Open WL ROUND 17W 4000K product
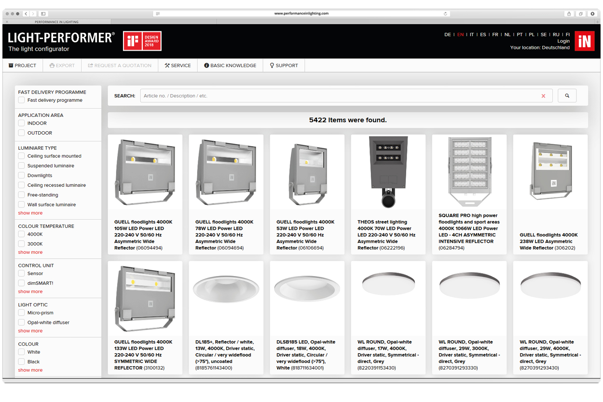This screenshot has height=402, width=603. [388, 318]
